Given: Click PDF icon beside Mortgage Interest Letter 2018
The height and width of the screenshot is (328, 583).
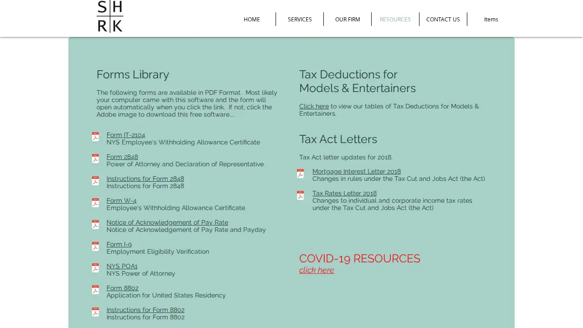Looking at the screenshot, I should coord(300,173).
